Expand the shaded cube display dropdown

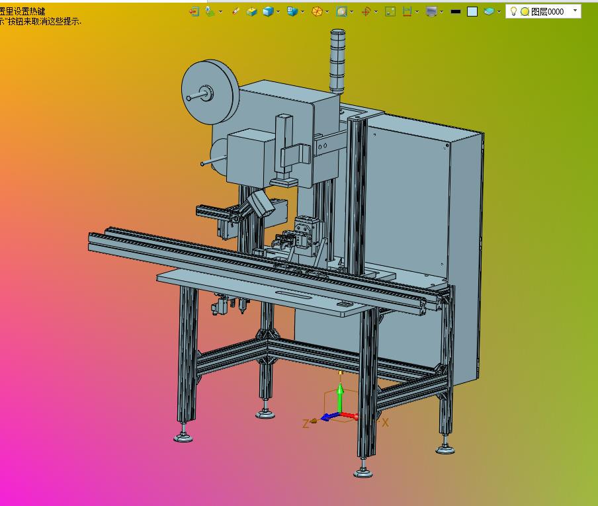pyautogui.click(x=278, y=12)
